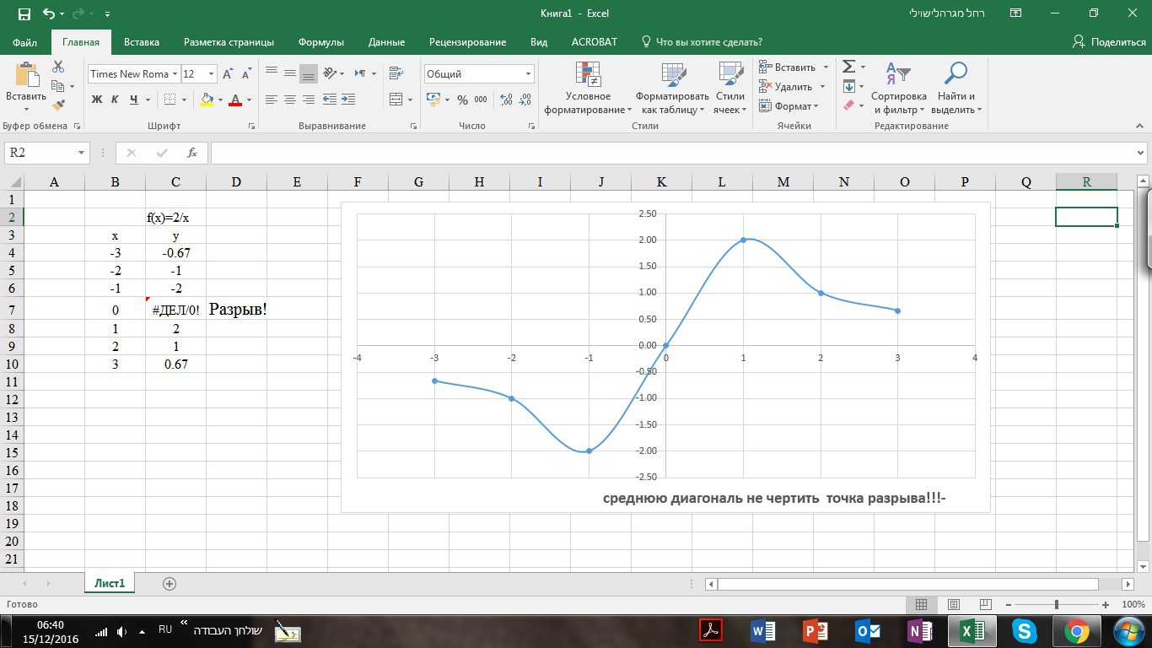Select the Format Painter brush icon

pos(58,105)
